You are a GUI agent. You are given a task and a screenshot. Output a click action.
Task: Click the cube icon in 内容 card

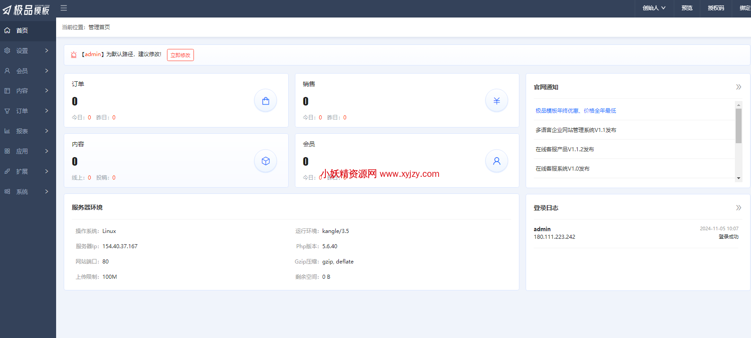[x=266, y=161]
